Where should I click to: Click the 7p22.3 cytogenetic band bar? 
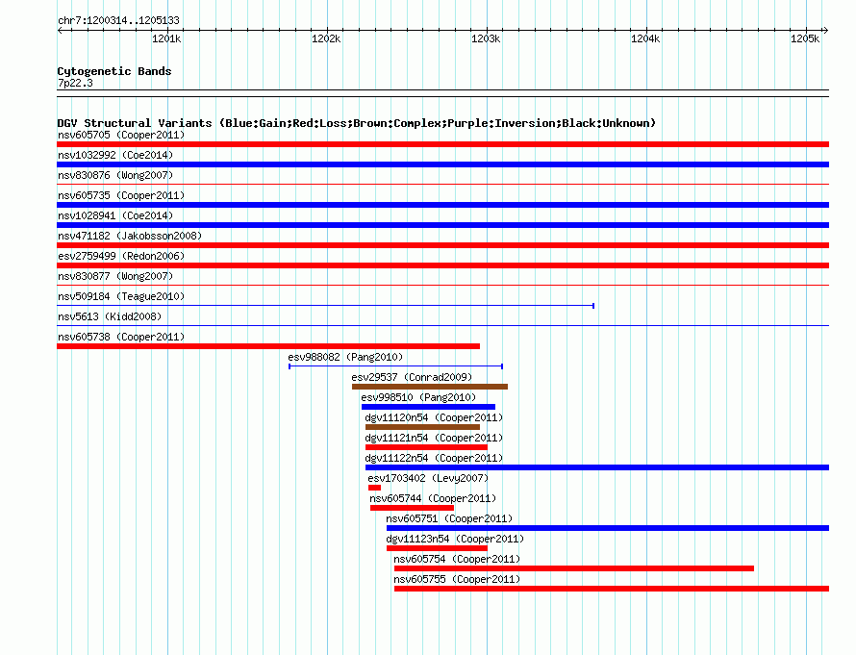point(442,93)
